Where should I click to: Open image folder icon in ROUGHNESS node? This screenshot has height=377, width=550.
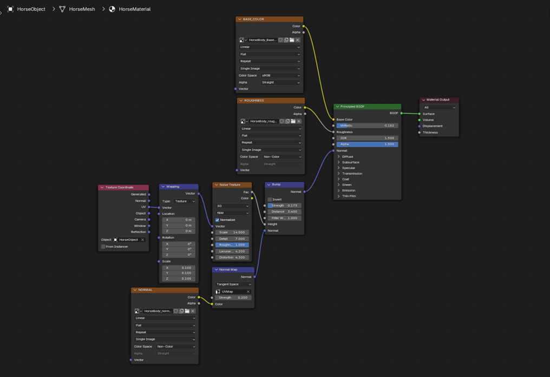293,121
